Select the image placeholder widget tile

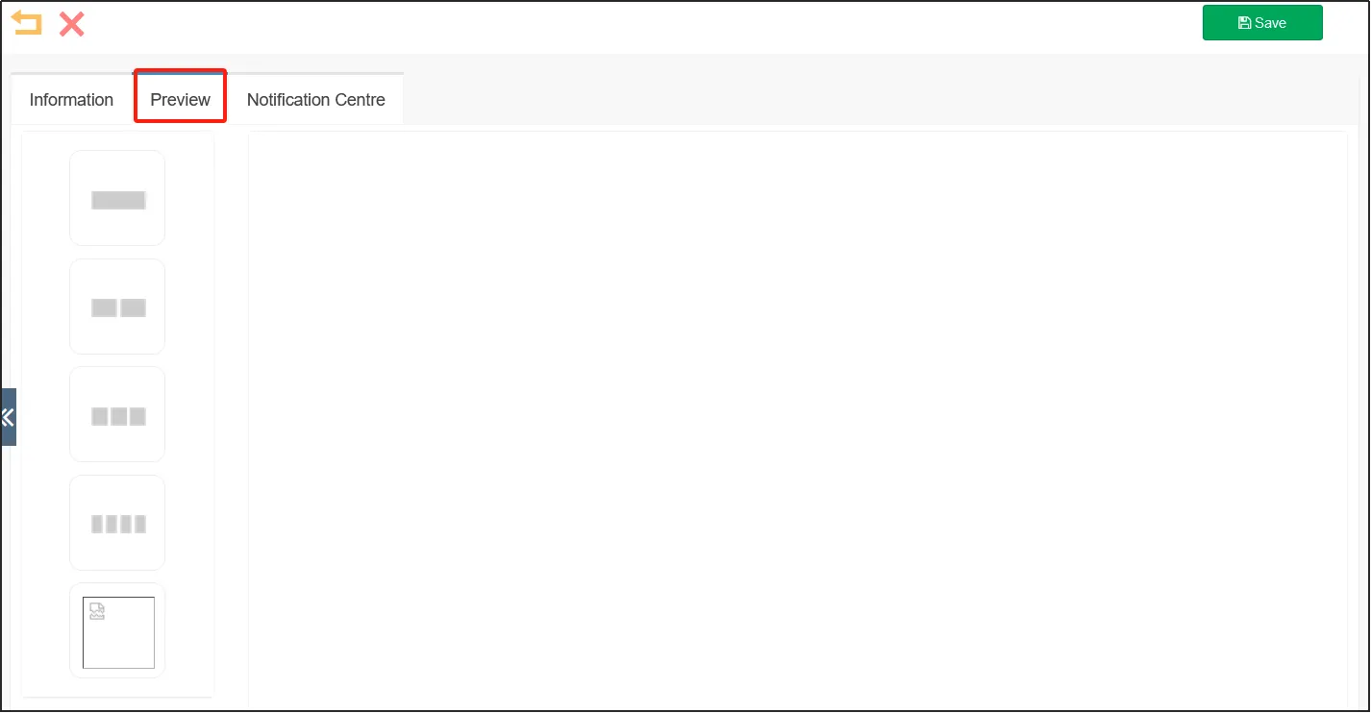click(117, 630)
